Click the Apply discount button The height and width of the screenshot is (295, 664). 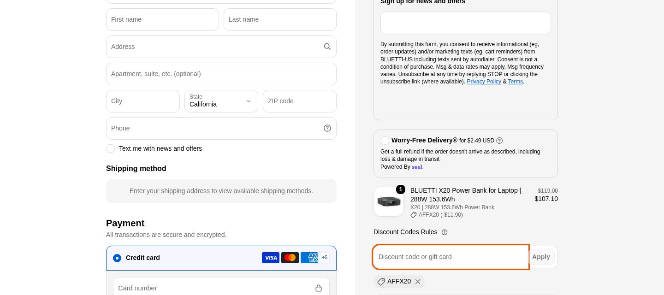(x=541, y=257)
